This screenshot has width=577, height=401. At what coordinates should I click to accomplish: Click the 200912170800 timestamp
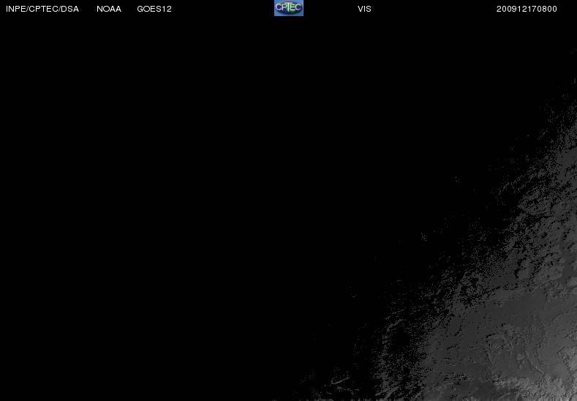point(527,9)
